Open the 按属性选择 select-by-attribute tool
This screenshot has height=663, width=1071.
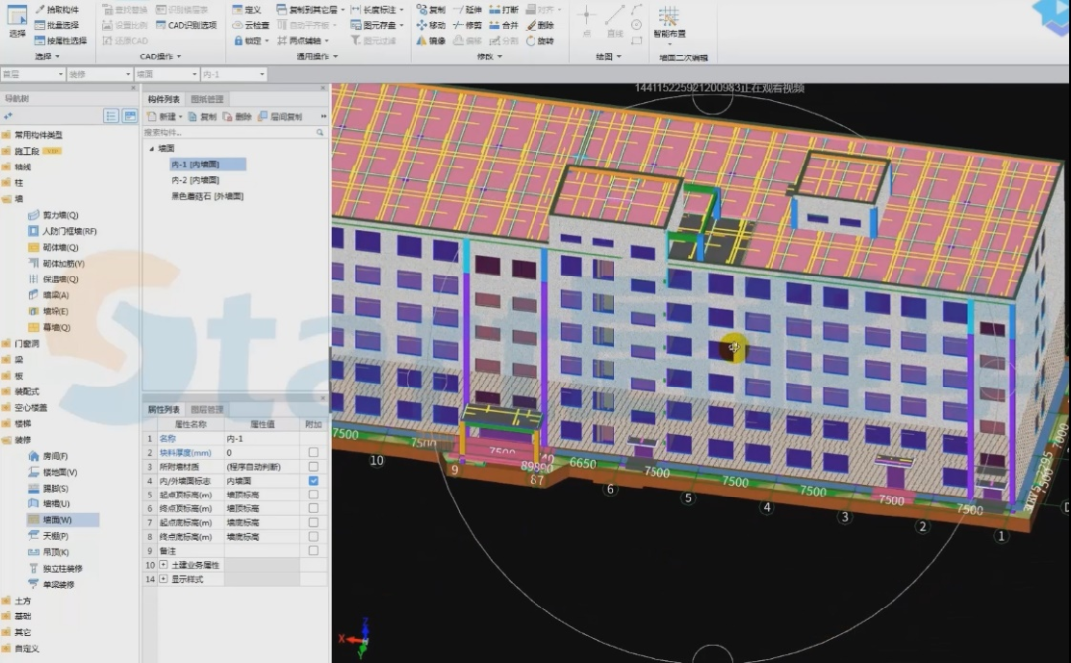tap(60, 41)
